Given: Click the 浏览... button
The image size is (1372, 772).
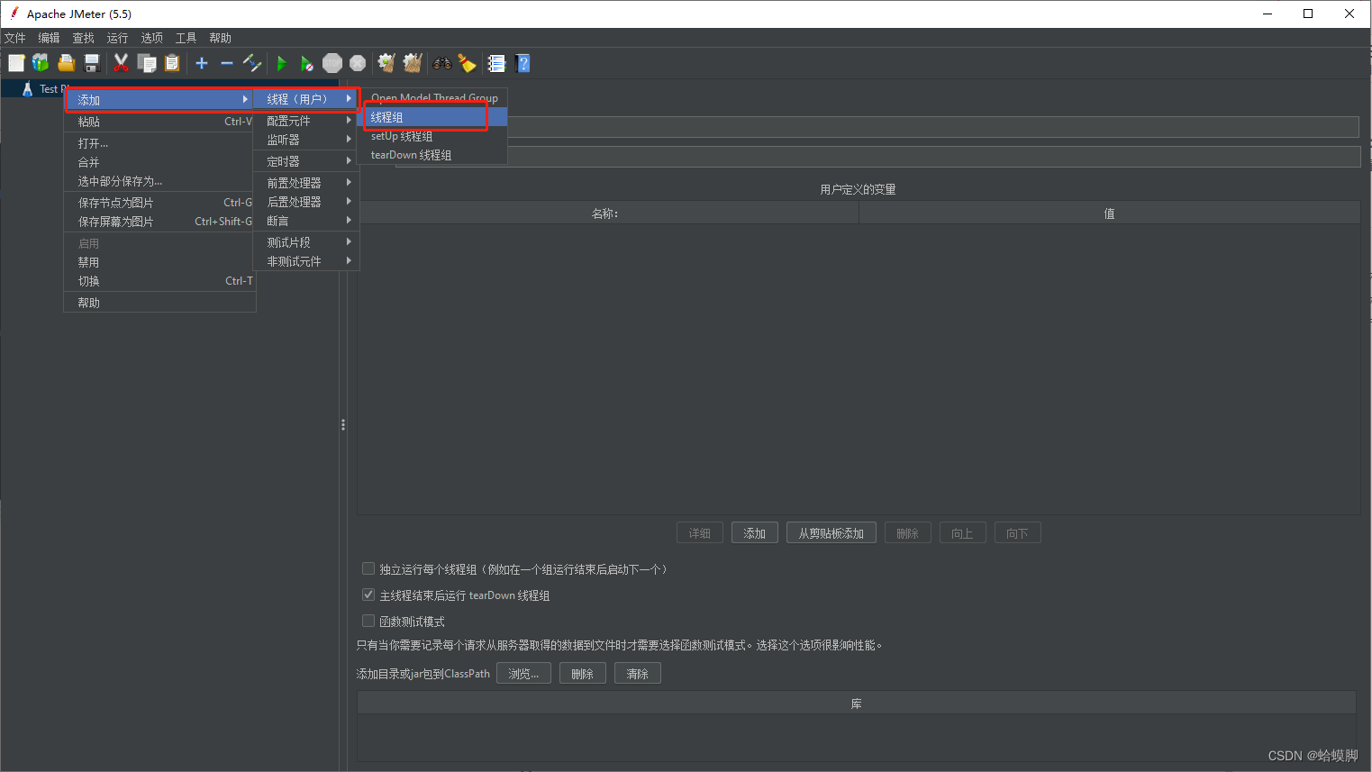Looking at the screenshot, I should [523, 674].
